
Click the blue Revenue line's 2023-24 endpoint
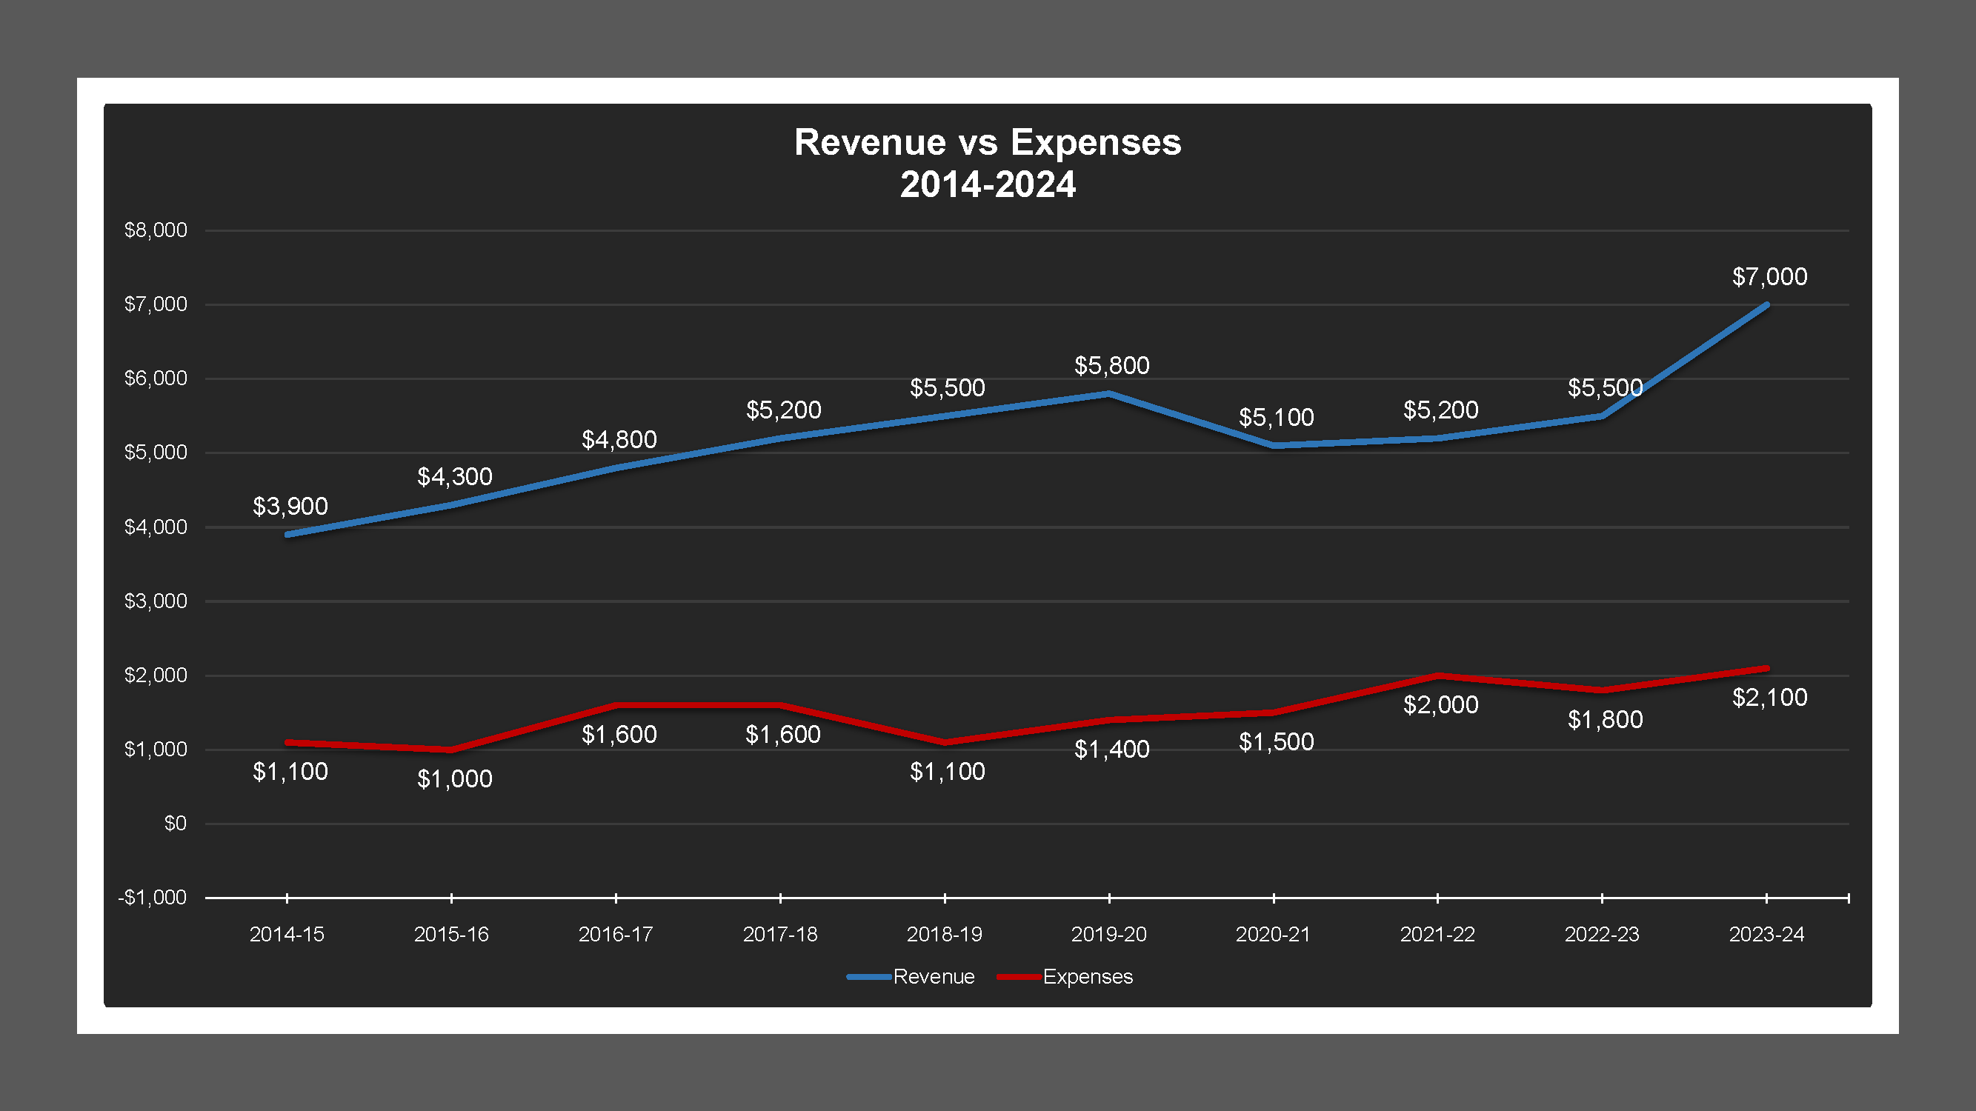point(1766,305)
